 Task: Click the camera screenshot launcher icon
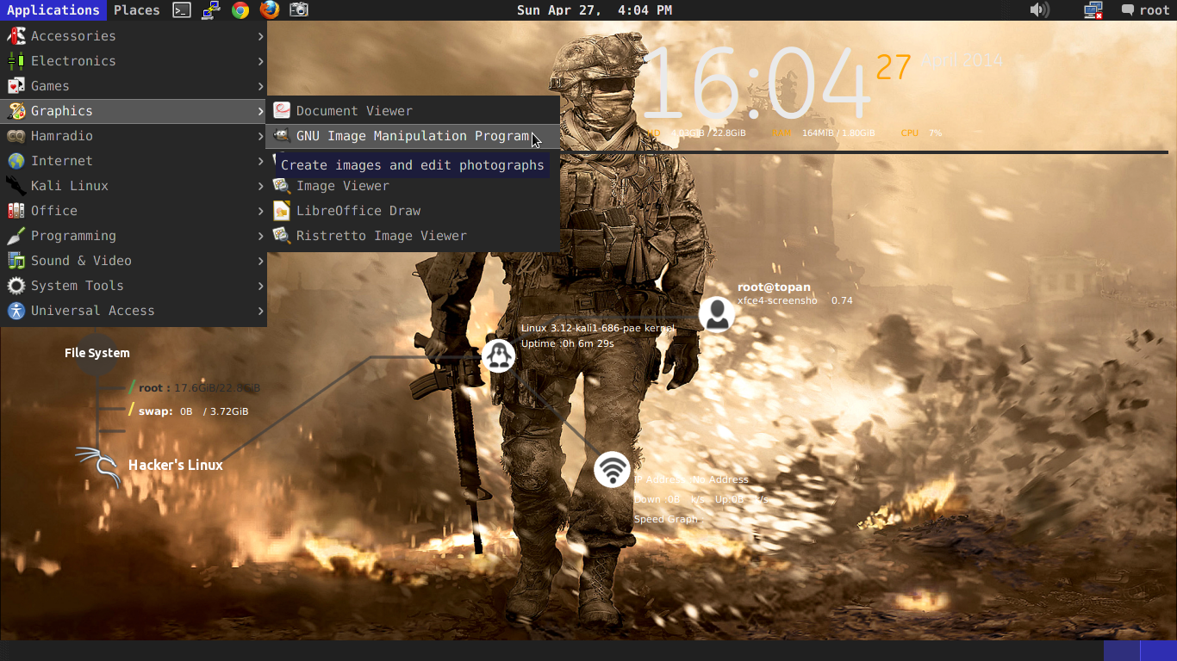[299, 10]
